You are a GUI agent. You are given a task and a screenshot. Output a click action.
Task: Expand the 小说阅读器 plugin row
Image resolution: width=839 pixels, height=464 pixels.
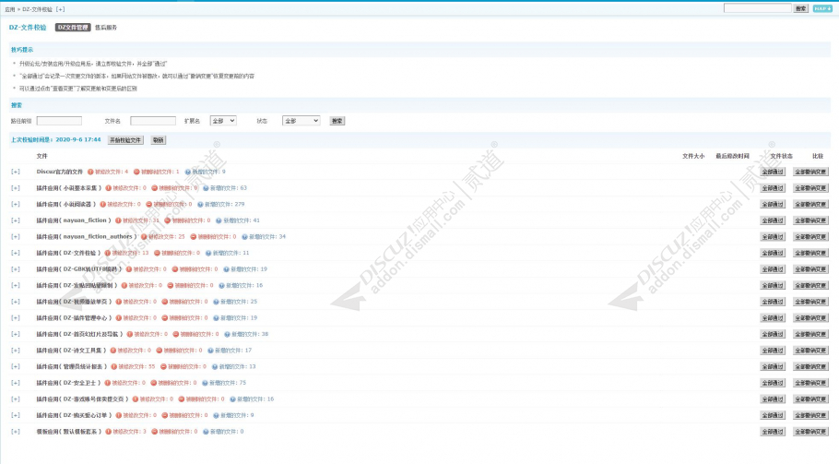click(16, 205)
